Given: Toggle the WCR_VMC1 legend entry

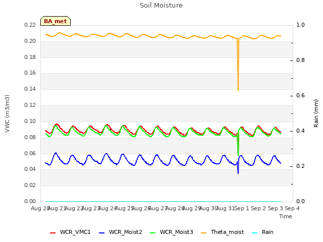Looking at the screenshot, I should tap(70, 232).
